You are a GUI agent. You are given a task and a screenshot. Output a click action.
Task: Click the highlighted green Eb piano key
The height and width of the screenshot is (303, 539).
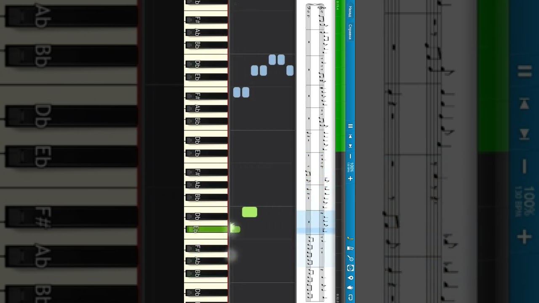pos(206,229)
